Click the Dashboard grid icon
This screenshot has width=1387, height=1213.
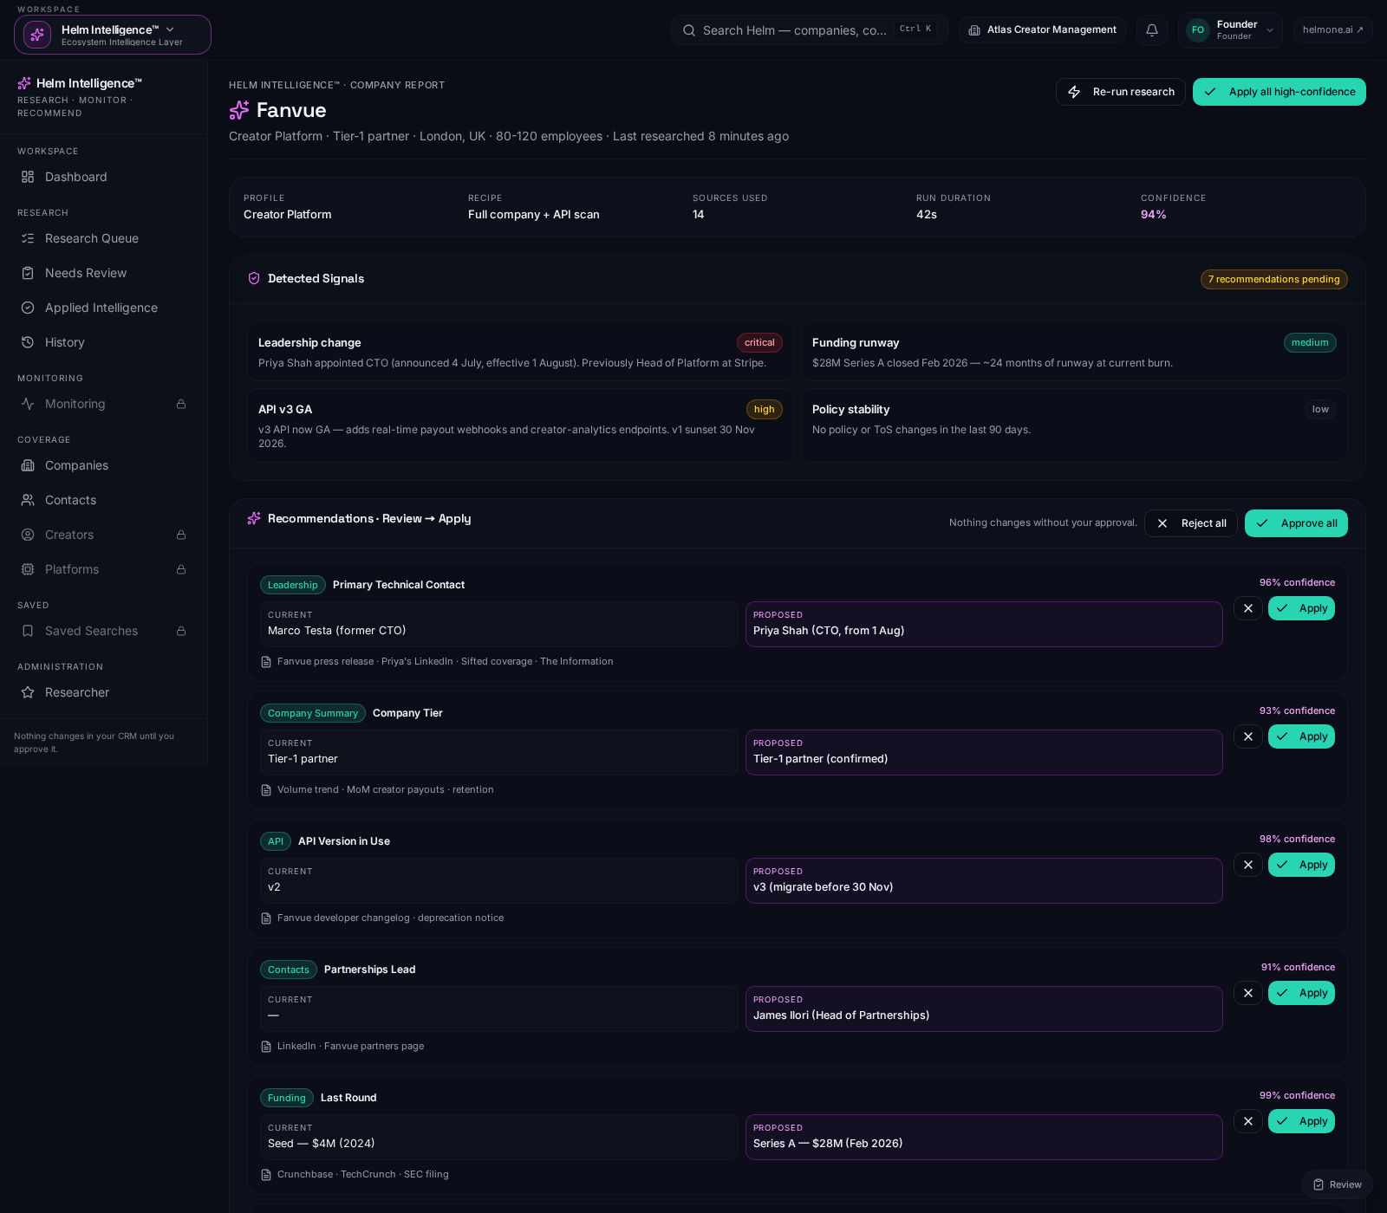click(28, 177)
